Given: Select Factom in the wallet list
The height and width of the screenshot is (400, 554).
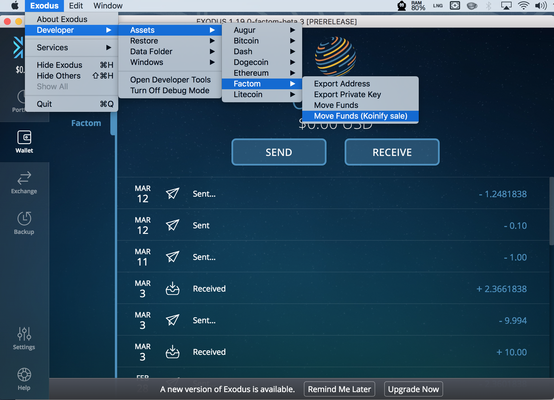Looking at the screenshot, I should (x=86, y=123).
